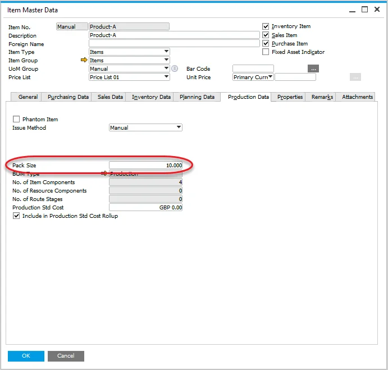Toggle Include in Production Std Cost Rollup
Screen dimensions: 388x370
tap(16, 216)
